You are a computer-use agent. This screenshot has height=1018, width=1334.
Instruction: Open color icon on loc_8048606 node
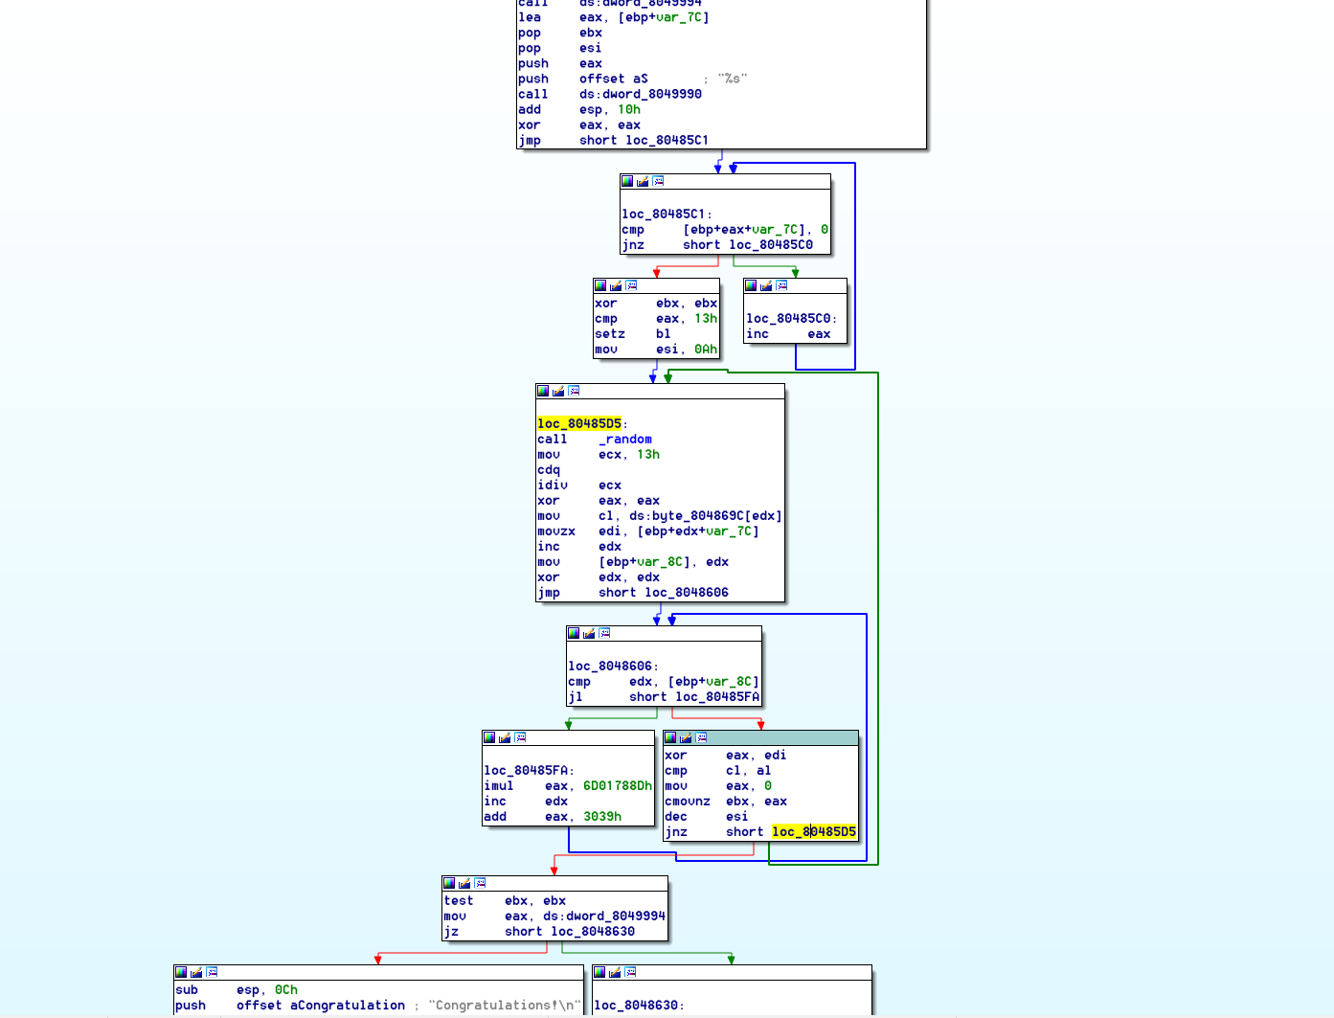[x=574, y=633]
